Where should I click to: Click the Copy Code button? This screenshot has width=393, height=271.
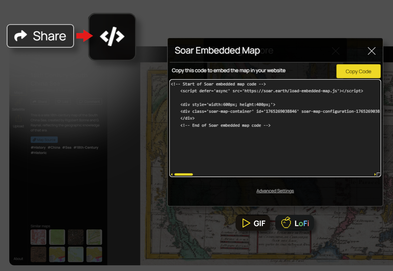(x=358, y=71)
